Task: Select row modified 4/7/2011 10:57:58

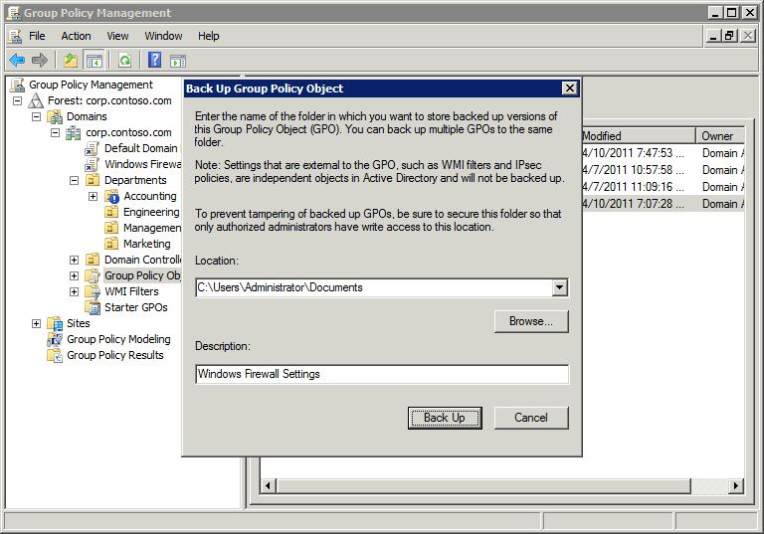Action: click(x=663, y=170)
